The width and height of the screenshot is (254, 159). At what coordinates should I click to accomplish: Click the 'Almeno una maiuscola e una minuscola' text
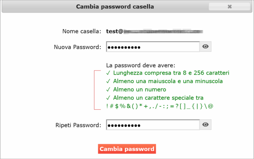click(x=168, y=81)
